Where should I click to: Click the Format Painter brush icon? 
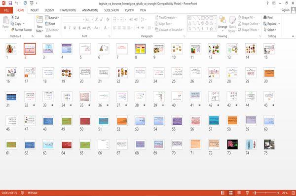pos(12,29)
